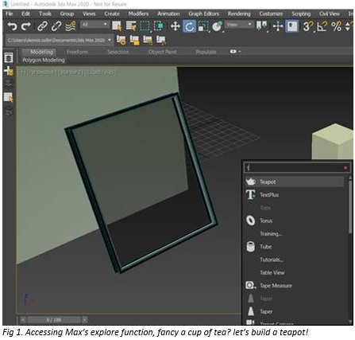Choose the Rectangular Selection Region icon
This screenshot has height=340, width=355.
click(145, 26)
